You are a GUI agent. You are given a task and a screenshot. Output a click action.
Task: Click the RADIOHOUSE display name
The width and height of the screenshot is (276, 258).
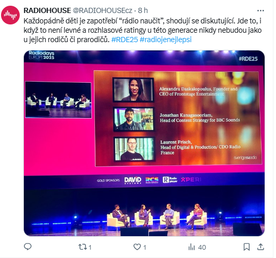pos(47,10)
